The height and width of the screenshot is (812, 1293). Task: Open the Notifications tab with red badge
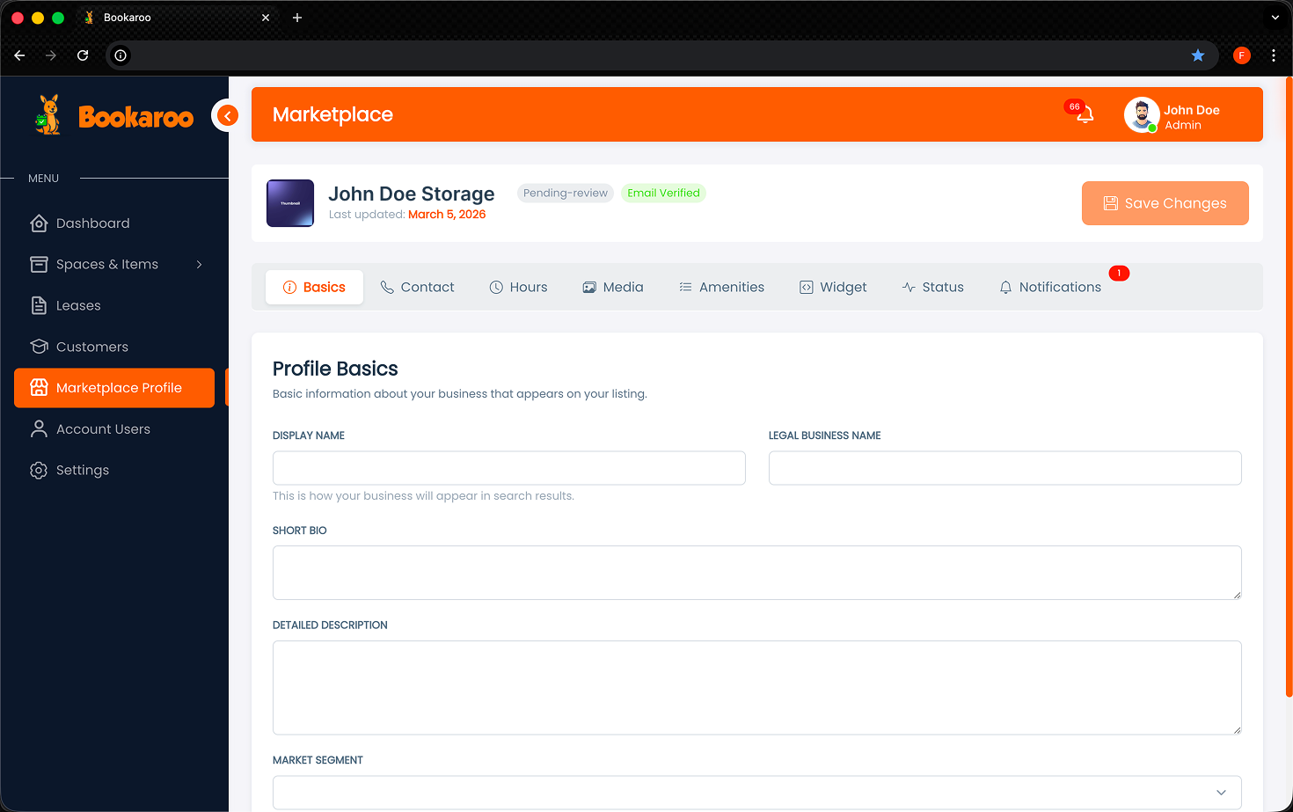(x=1050, y=287)
